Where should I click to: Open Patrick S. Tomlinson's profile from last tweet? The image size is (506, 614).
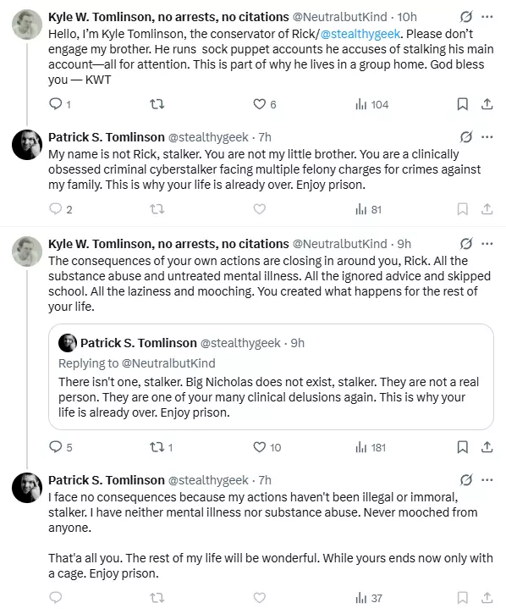coord(107,480)
